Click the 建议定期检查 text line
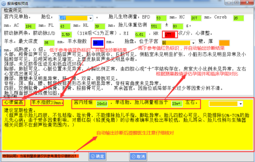The height and width of the screenshot is (162, 255). click(20, 111)
